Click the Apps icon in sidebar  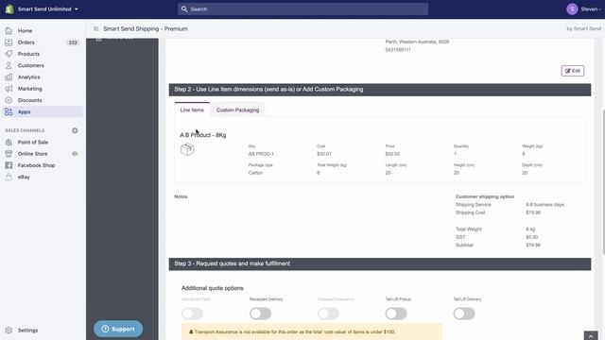pyautogui.click(x=9, y=111)
